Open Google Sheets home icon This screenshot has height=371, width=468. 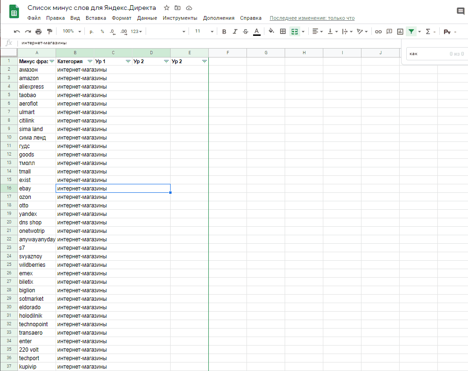point(14,12)
